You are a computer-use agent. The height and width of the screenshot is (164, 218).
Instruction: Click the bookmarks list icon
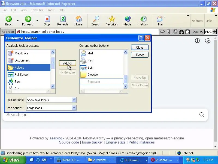click(175, 32)
